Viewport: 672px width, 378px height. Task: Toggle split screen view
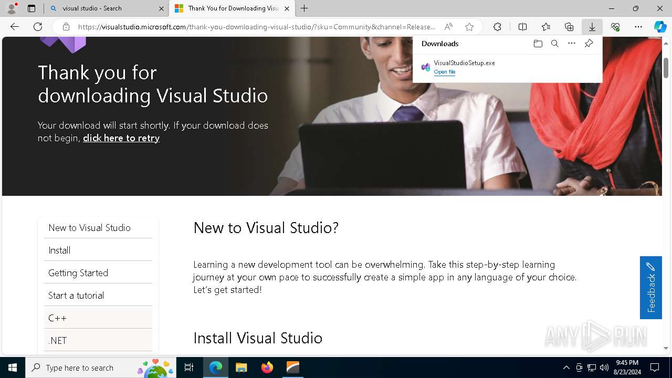pyautogui.click(x=522, y=27)
